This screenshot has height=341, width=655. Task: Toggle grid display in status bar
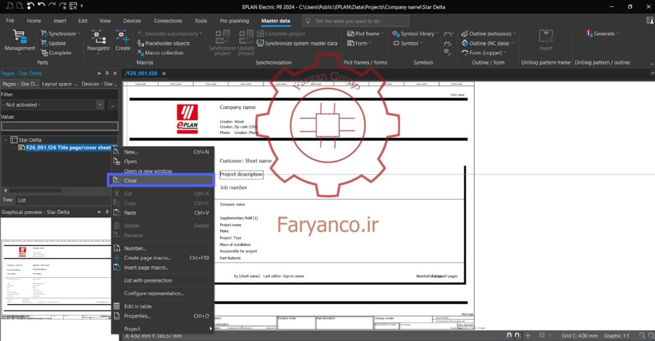click(x=542, y=336)
